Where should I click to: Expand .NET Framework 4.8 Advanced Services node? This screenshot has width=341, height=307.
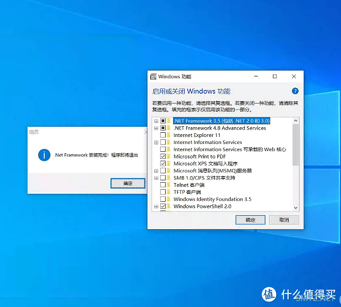156,128
